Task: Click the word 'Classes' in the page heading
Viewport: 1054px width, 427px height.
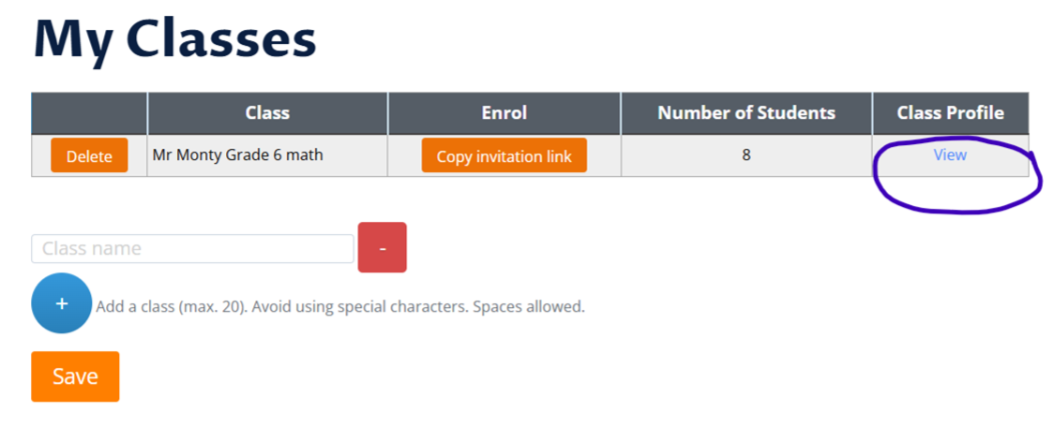Action: pos(220,39)
